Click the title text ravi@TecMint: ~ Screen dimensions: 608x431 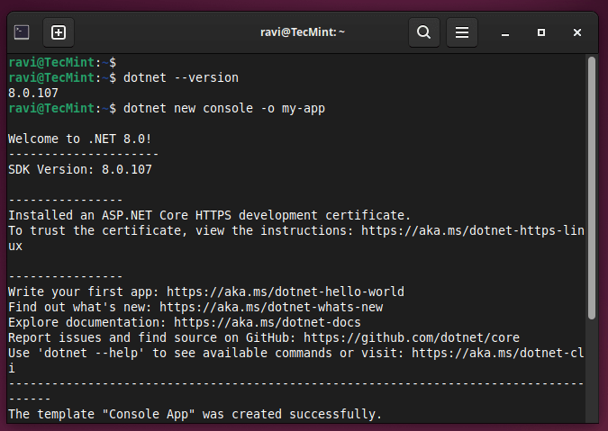click(303, 32)
